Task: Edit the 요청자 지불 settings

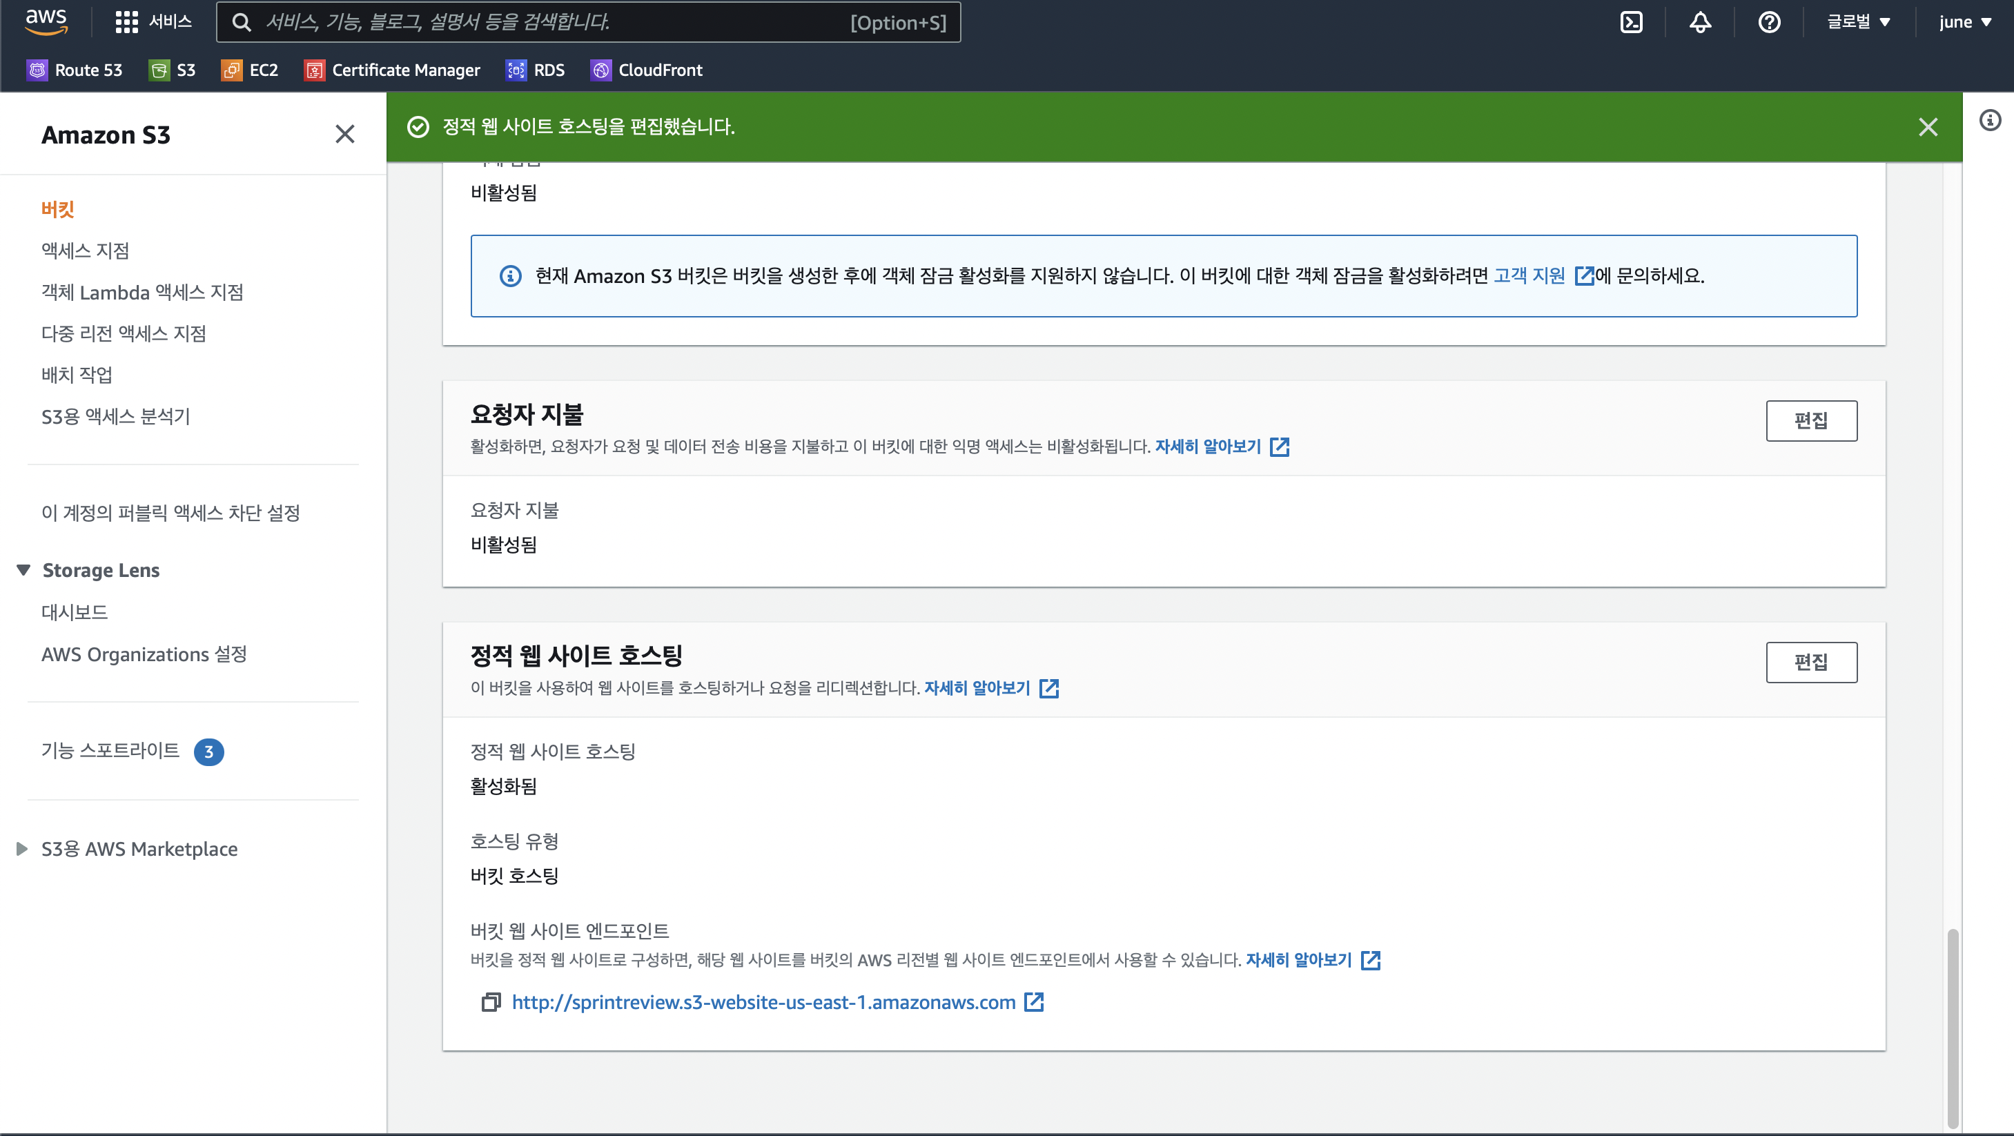Action: pyautogui.click(x=1810, y=420)
